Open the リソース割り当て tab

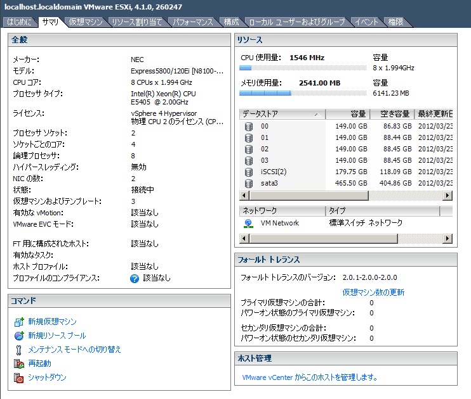coord(137,22)
